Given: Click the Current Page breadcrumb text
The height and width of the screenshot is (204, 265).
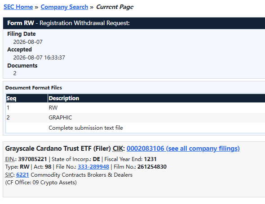Looking at the screenshot, I should point(115,7).
